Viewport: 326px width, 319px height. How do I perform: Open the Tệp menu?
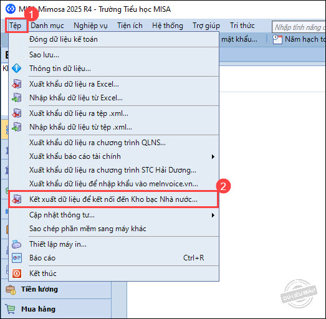click(x=16, y=26)
